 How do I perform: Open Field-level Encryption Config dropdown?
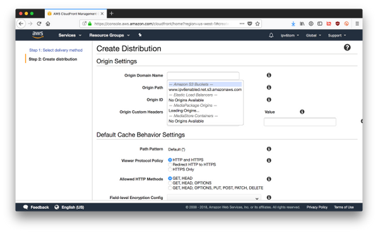tap(214, 198)
